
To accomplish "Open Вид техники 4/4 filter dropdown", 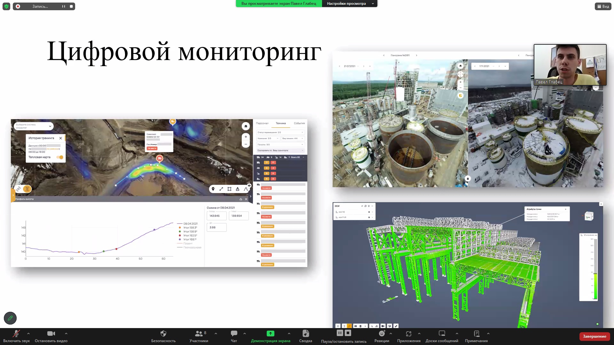I will pos(293,138).
